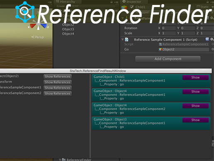Select ReferenceFinder folder in Project panel
The width and height of the screenshot is (214, 161).
[x=79, y=160]
